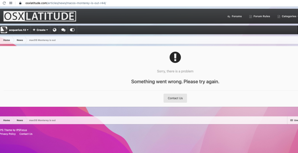Expand the Categories menu

tap(288, 16)
